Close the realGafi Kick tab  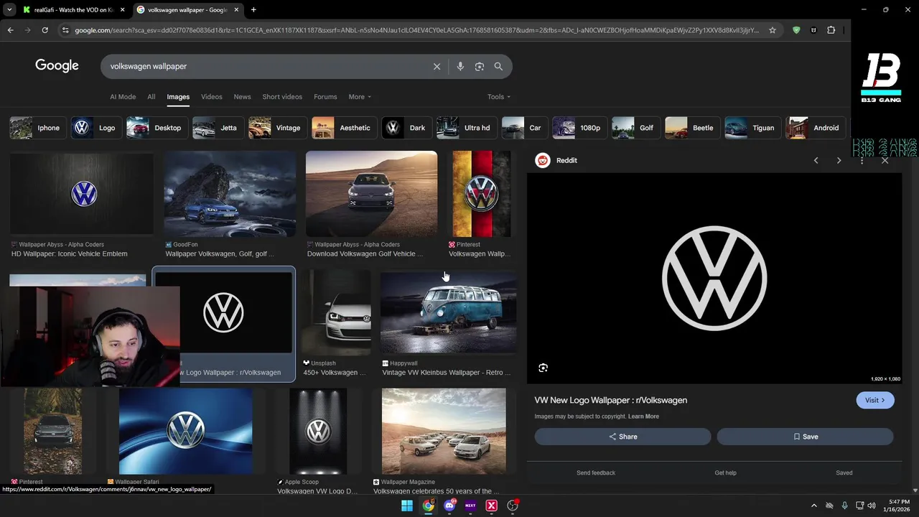click(122, 10)
